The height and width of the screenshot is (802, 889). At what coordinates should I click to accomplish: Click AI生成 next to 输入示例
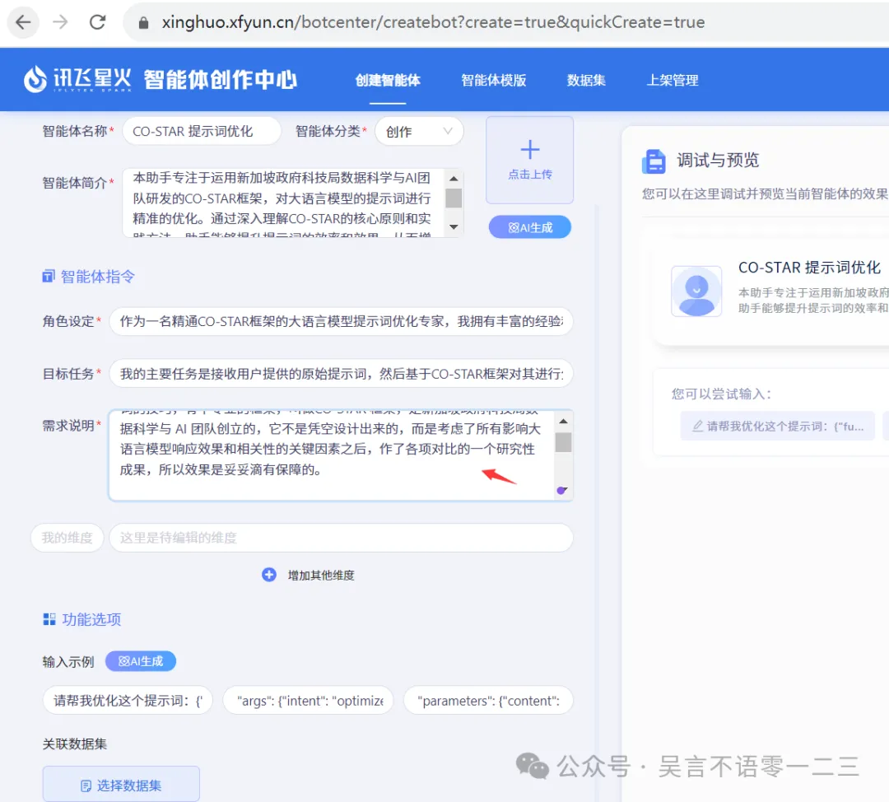[141, 661]
